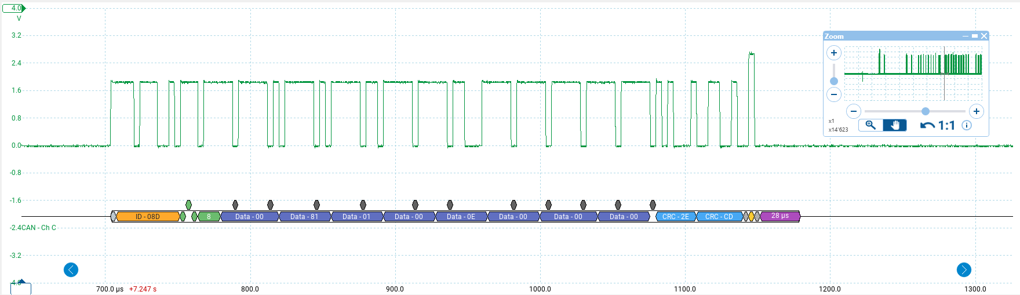Screen dimensions: 1020x295
Task: Undo the last zoom with the curved arrow
Action: coord(927,125)
